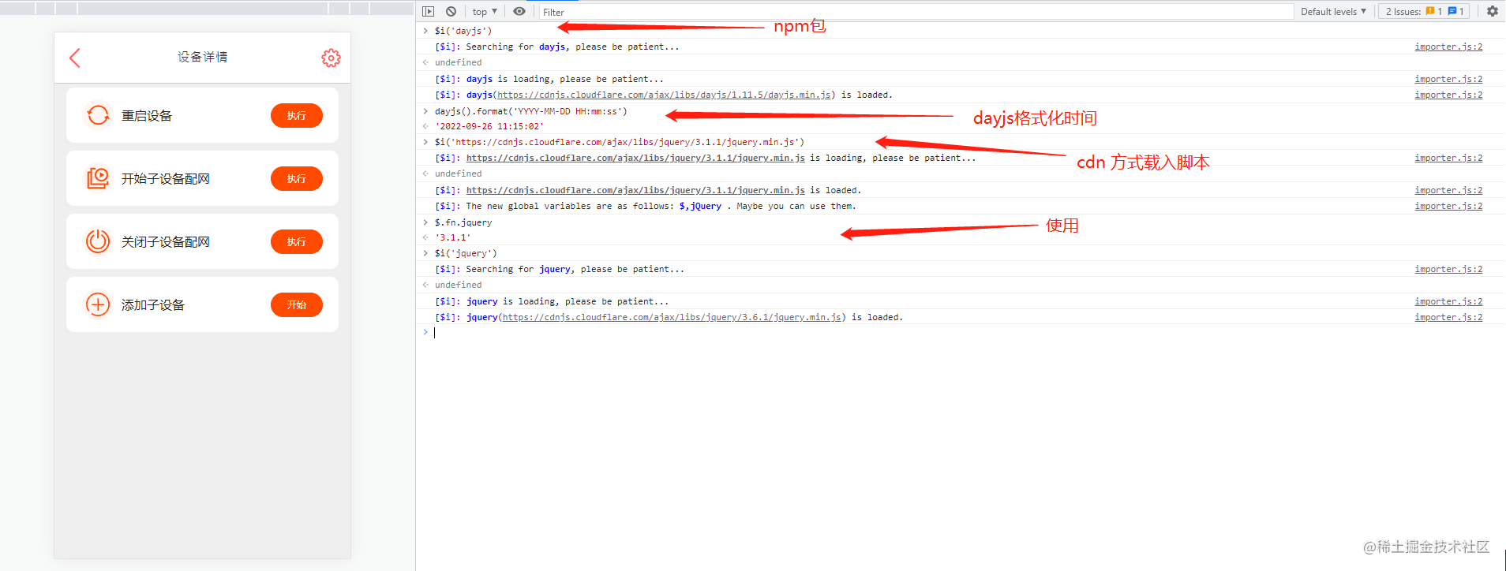The height and width of the screenshot is (571, 1506).
Task: Open the 2 Issues counter
Action: coord(1423,11)
